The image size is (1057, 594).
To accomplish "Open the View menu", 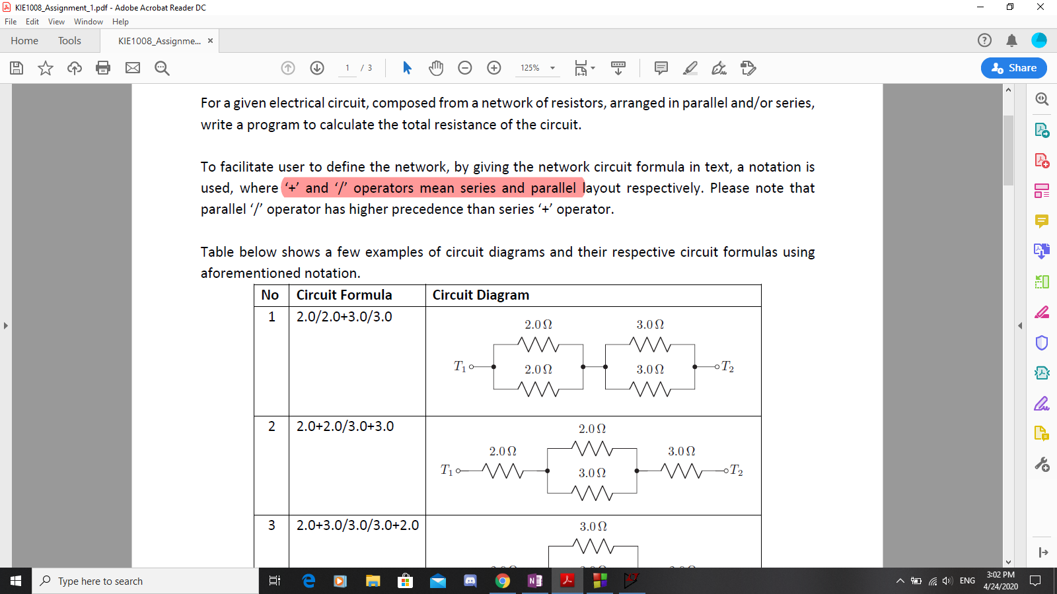I will (x=56, y=21).
